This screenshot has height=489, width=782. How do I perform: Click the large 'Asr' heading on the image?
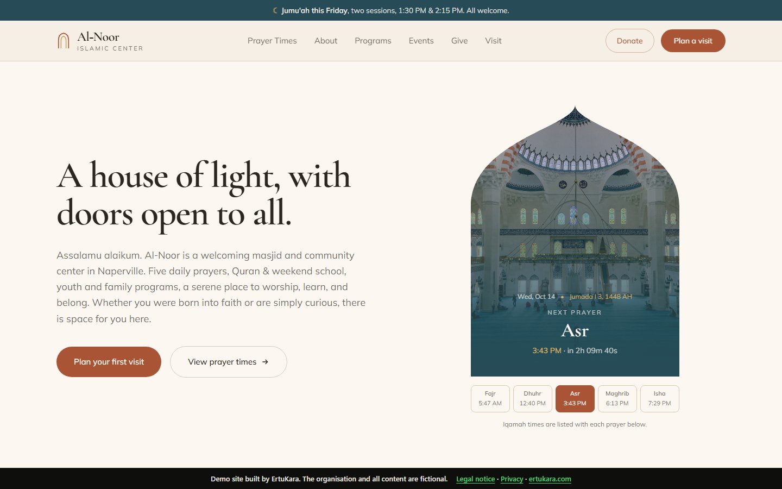click(575, 330)
